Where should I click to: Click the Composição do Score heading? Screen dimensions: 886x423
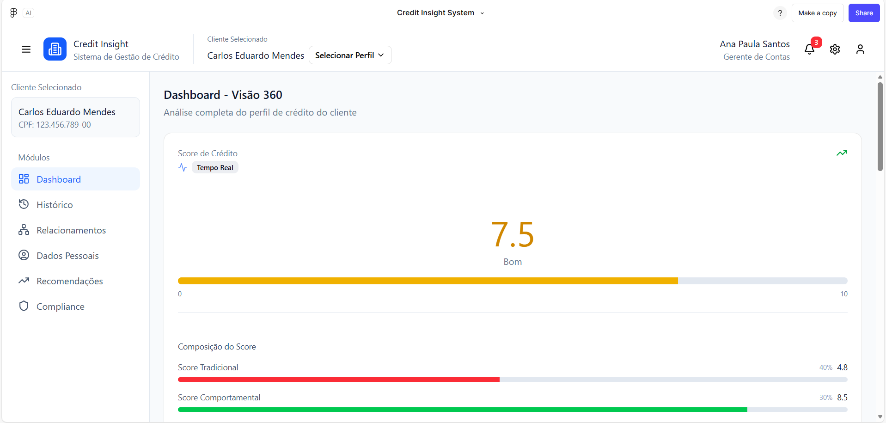(x=217, y=347)
